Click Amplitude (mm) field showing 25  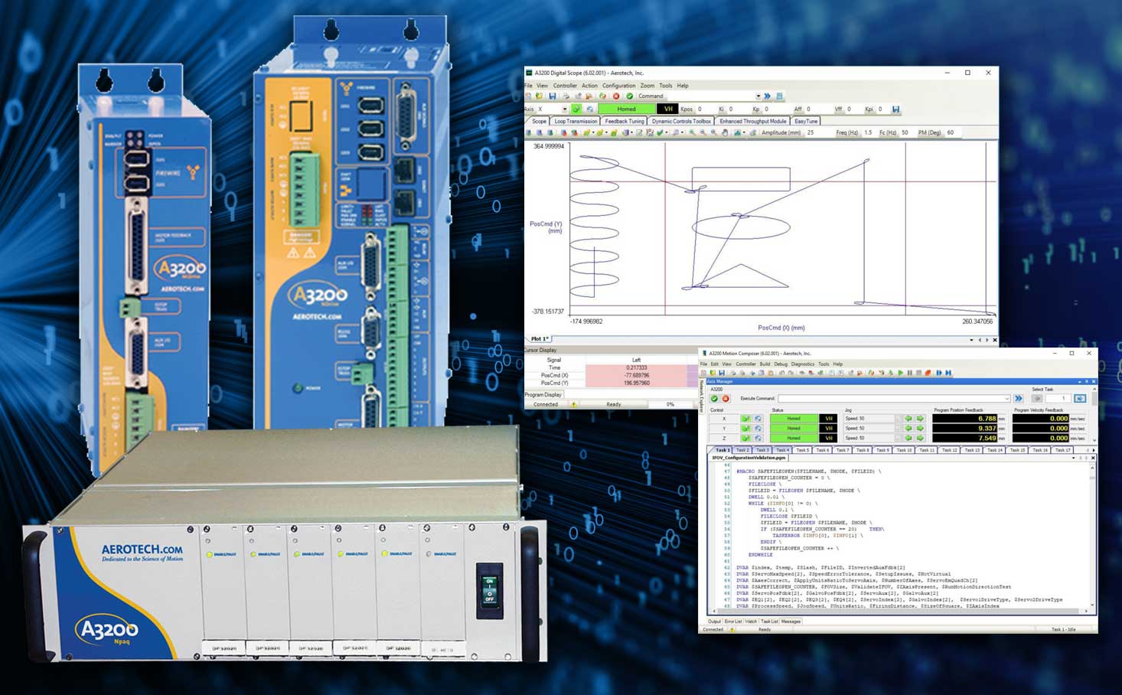817,132
